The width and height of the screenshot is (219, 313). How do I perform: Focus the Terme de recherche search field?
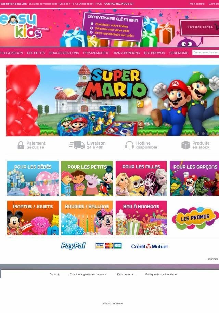pyautogui.click(x=206, y=53)
